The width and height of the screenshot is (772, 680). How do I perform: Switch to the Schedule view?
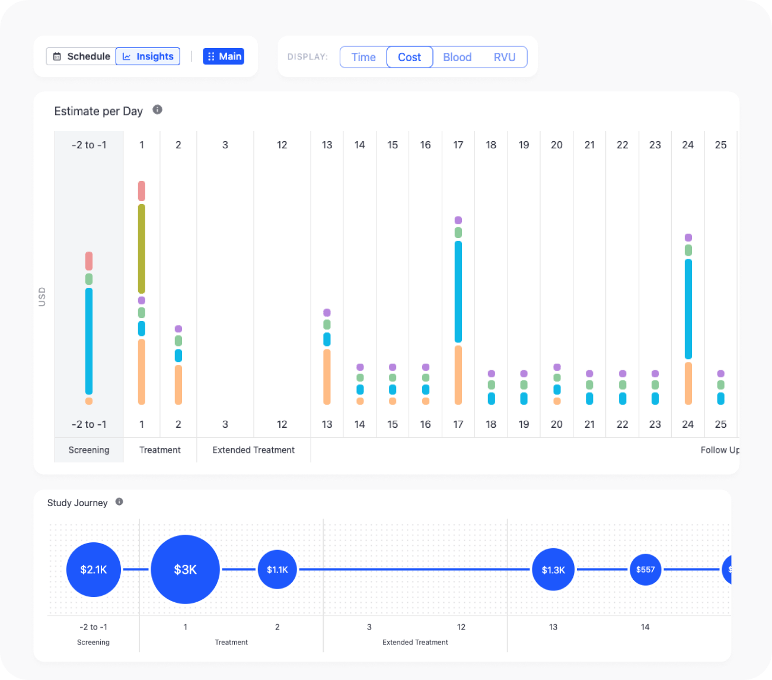click(81, 56)
